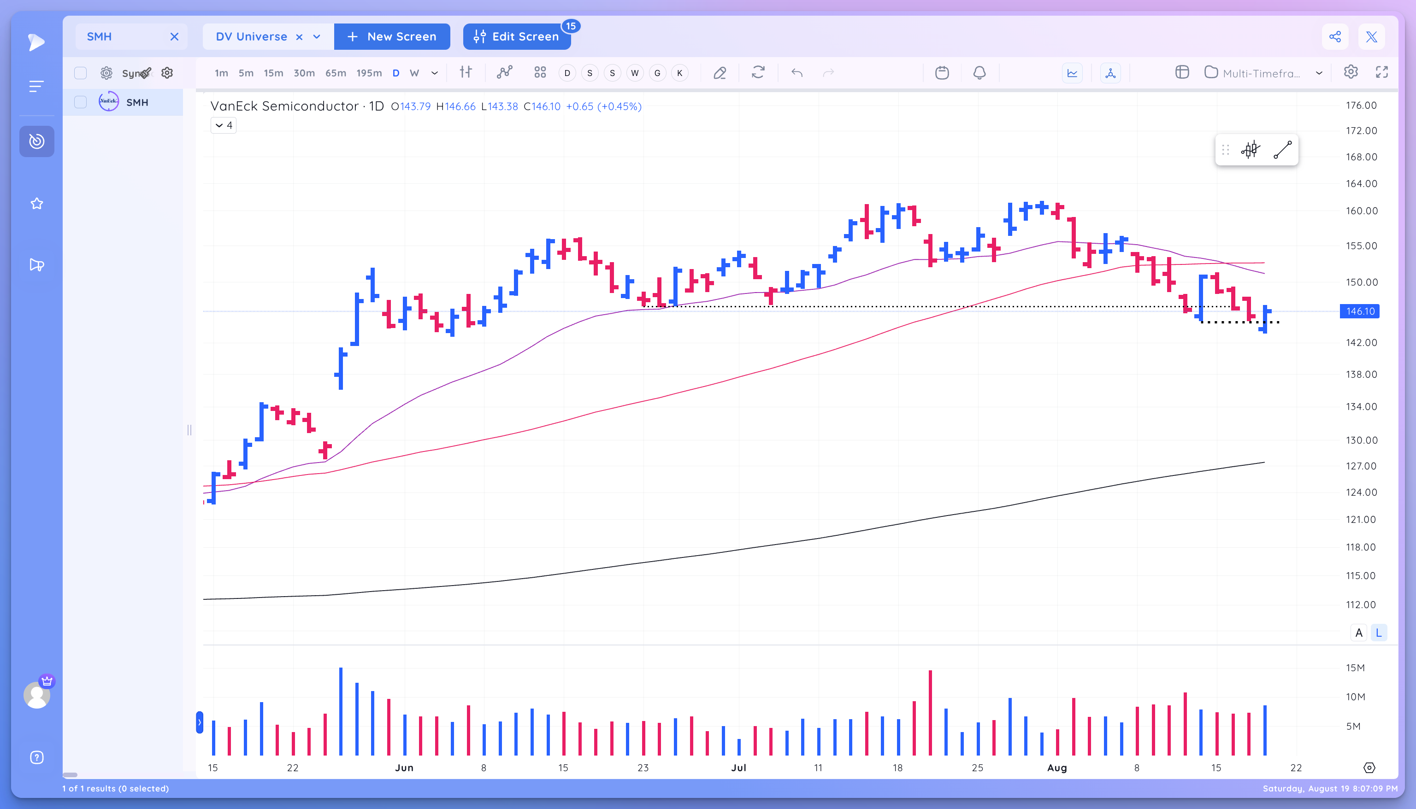Switch to the Daily D timeframe
Screen dimensions: 1416x809
395,73
